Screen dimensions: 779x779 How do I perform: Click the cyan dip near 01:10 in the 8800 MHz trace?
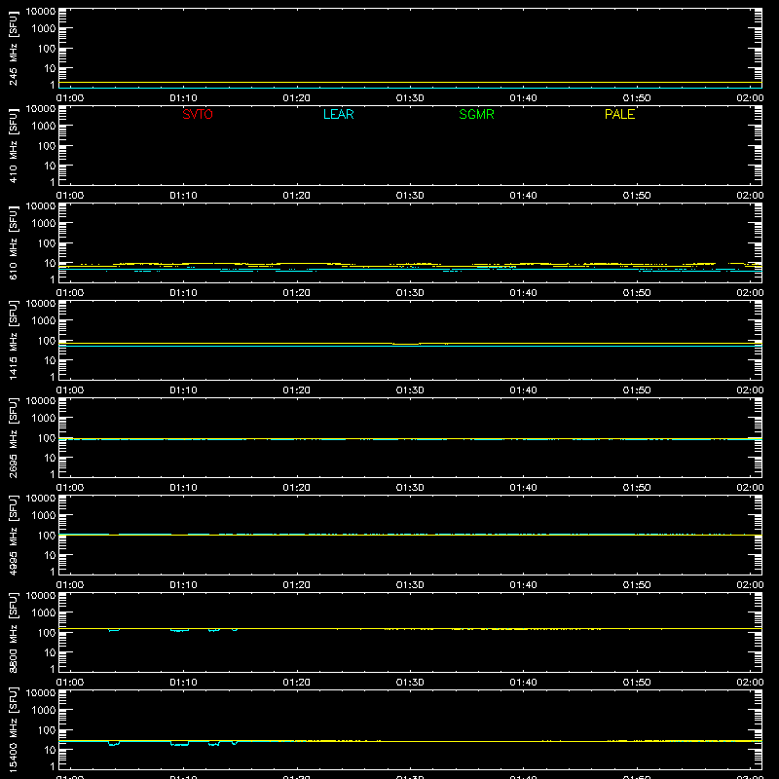point(179,630)
